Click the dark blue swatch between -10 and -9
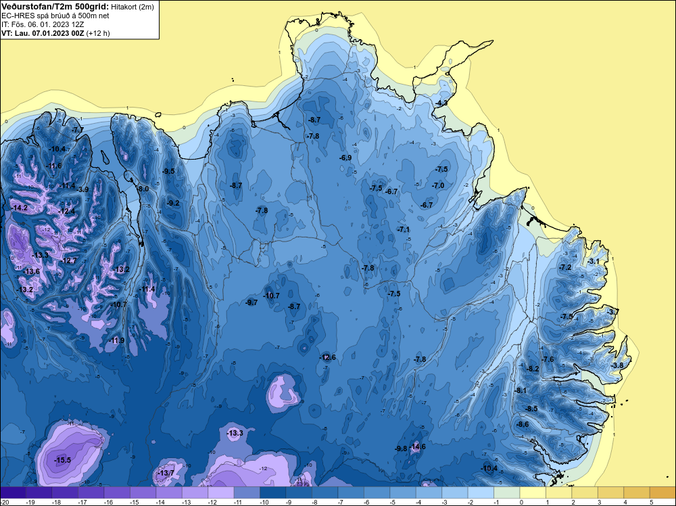 [273, 492]
